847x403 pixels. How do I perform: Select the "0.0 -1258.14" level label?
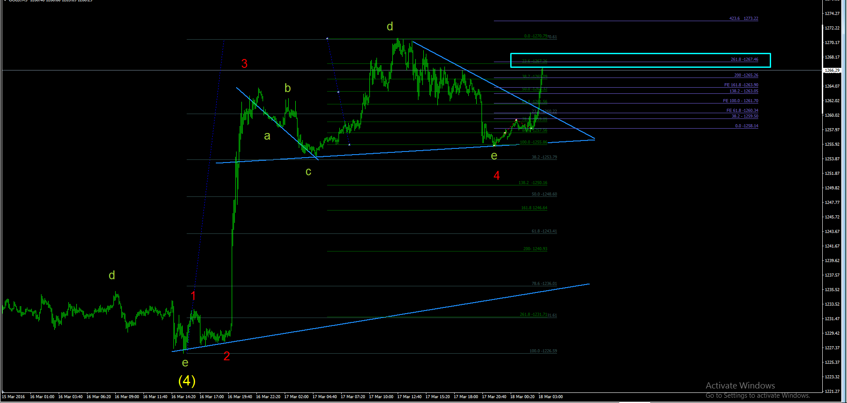[x=746, y=126]
